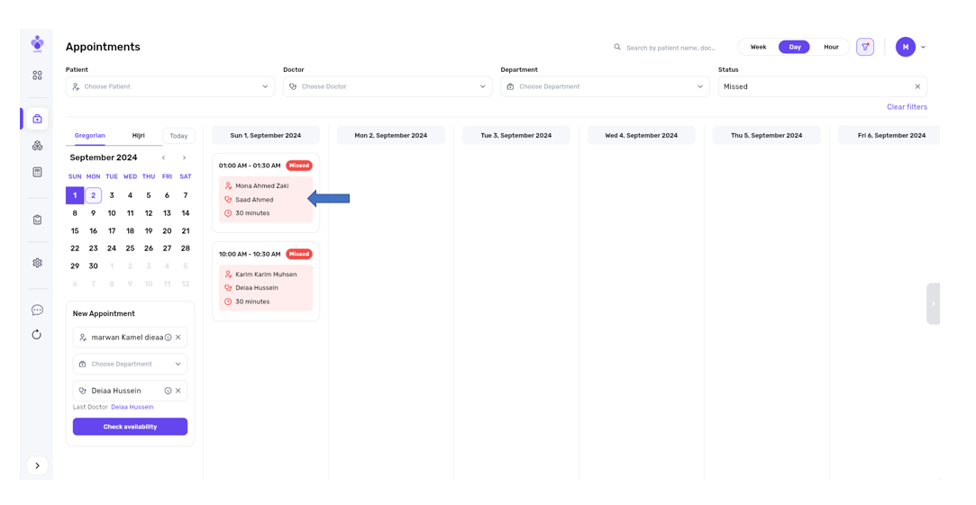Image resolution: width=976 pixels, height=505 pixels.
Task: Toggle the filter funnel button
Action: click(865, 47)
